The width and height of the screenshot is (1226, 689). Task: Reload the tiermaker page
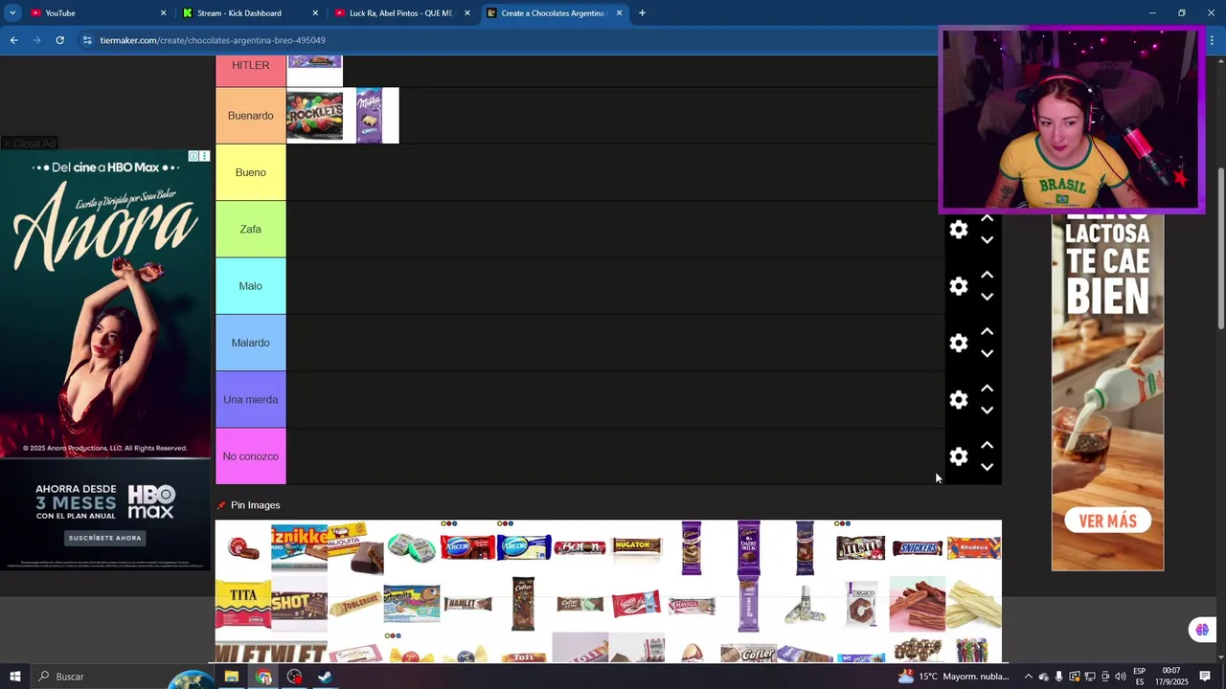59,40
